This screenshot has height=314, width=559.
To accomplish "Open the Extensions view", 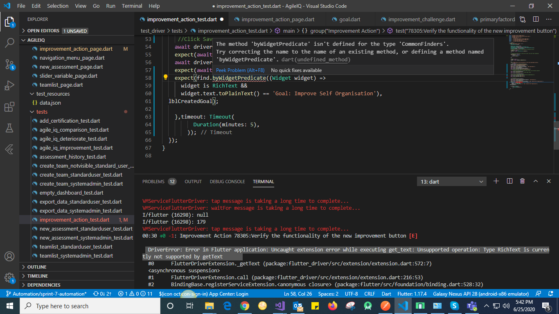I will pyautogui.click(x=10, y=107).
